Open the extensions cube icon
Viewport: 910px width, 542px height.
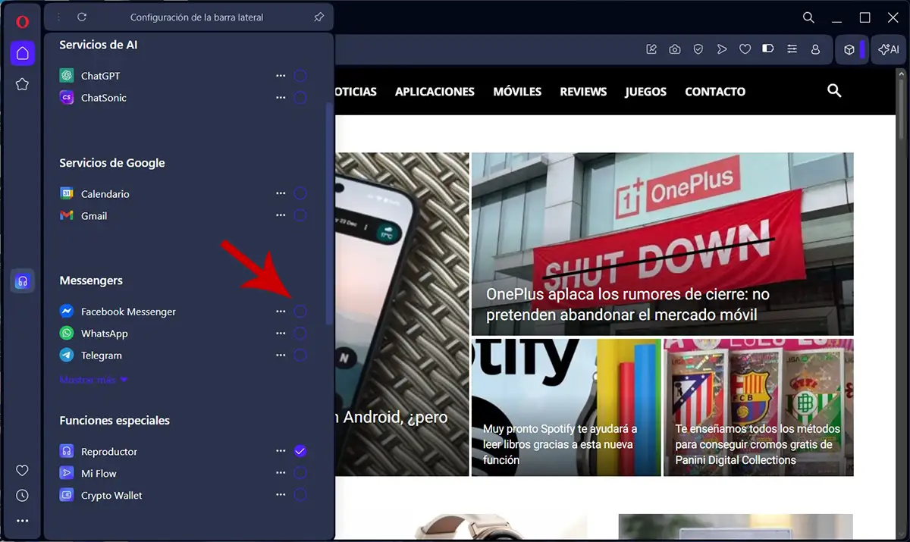point(850,49)
